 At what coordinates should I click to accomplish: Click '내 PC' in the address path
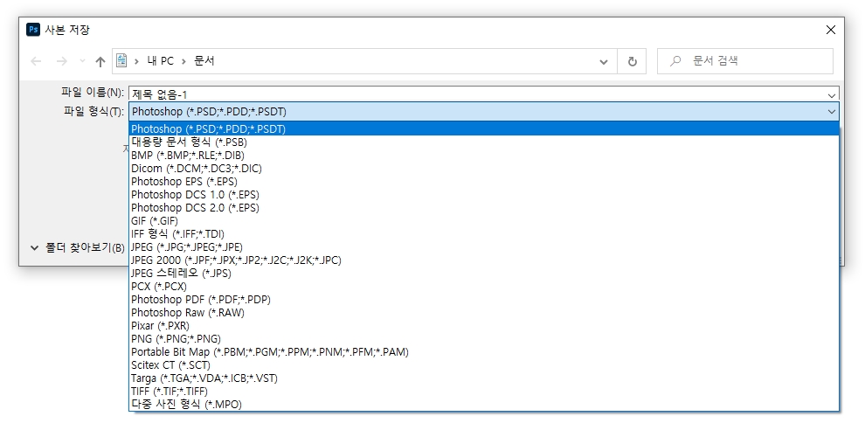click(x=160, y=60)
